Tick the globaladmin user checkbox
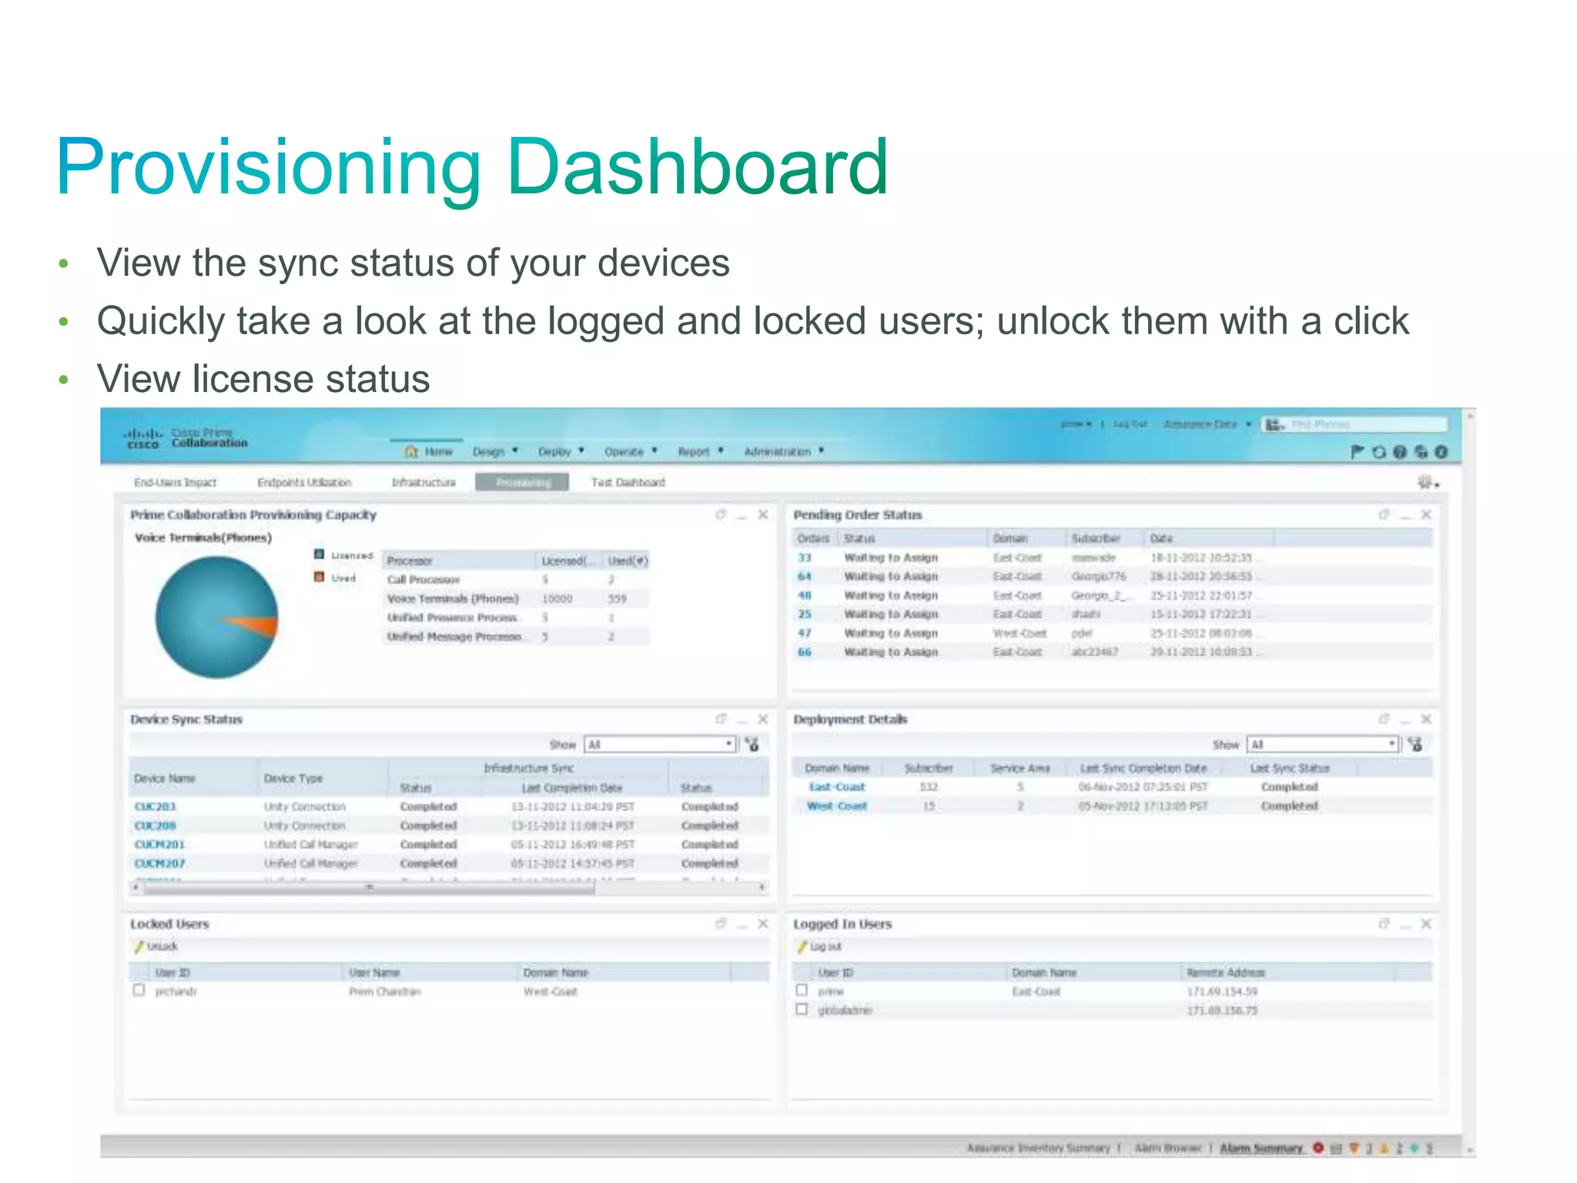 click(802, 1010)
